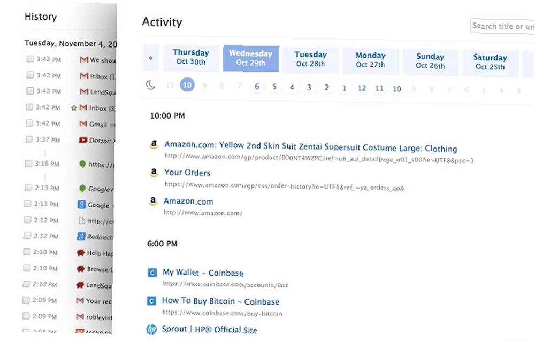Click the Gmail icon beside 'Inbox (1'
535x342 pixels.
click(x=84, y=76)
